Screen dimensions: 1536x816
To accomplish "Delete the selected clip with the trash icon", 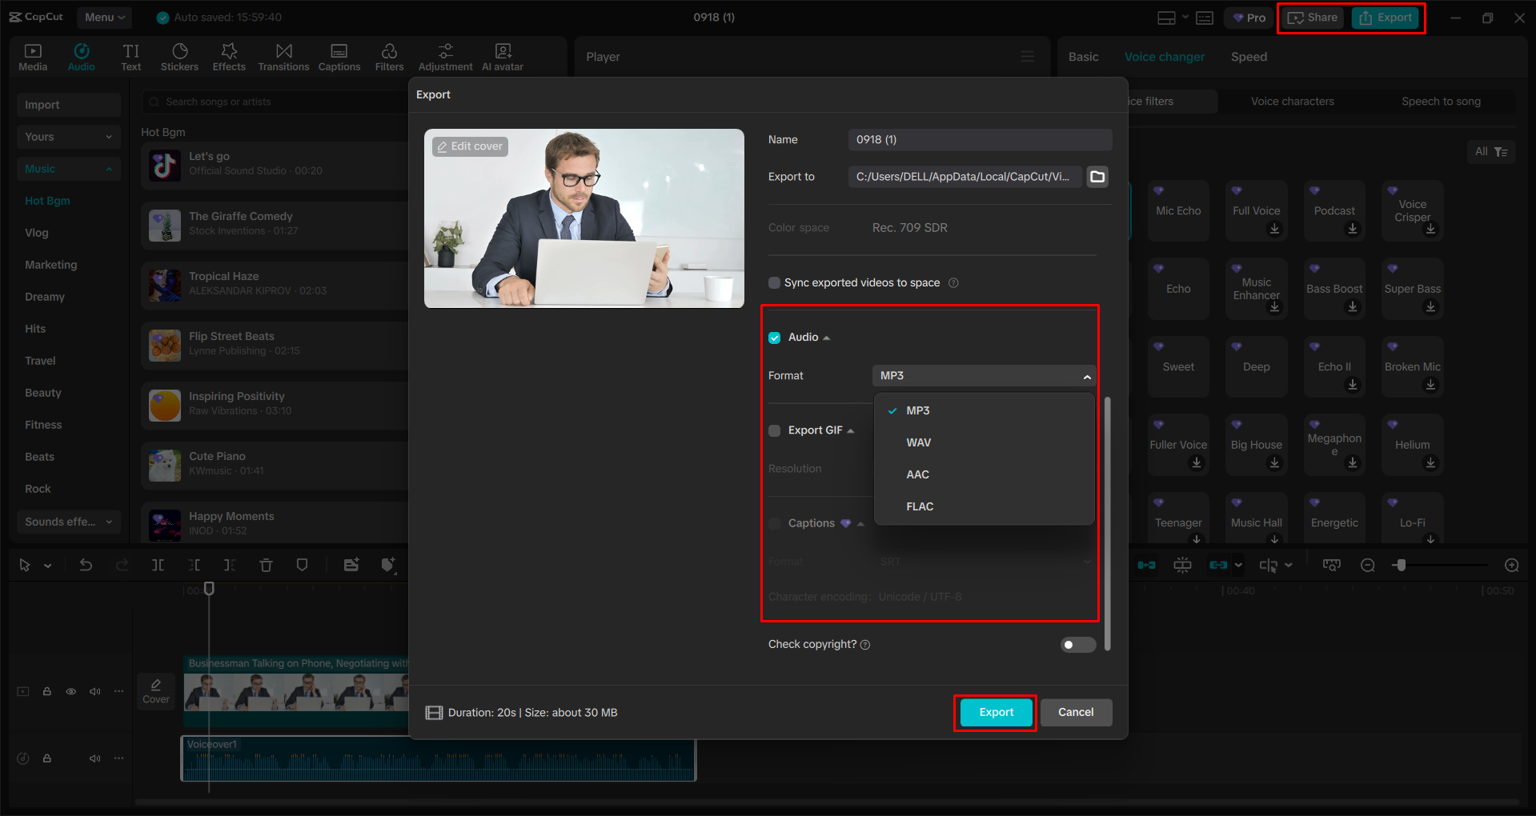I will pos(266,565).
